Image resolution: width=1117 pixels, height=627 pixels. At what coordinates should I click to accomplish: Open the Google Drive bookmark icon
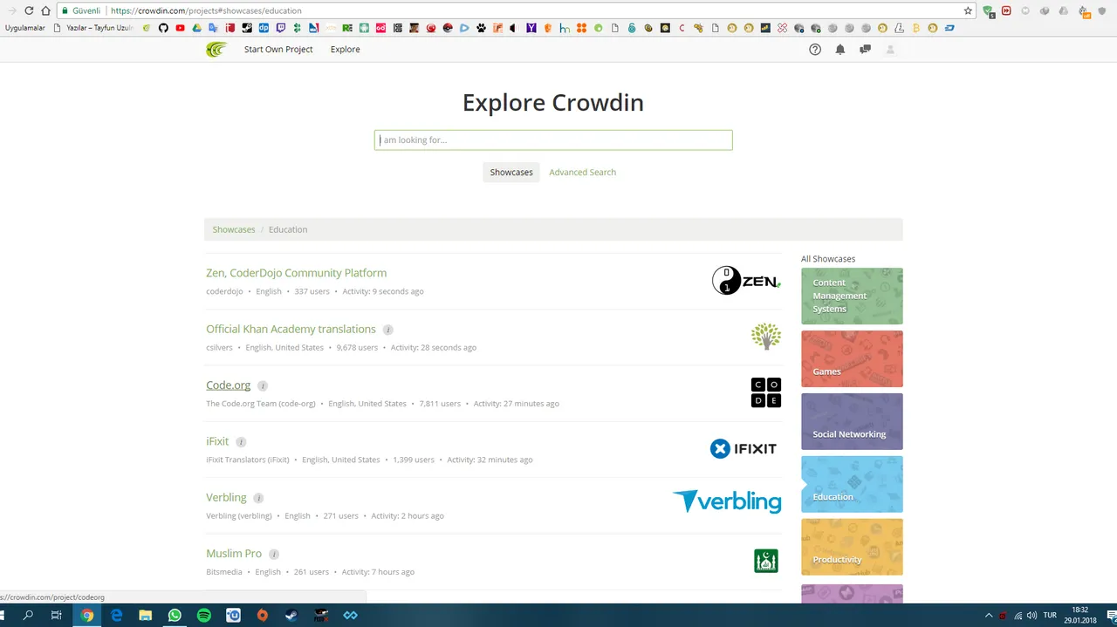pyautogui.click(x=196, y=28)
